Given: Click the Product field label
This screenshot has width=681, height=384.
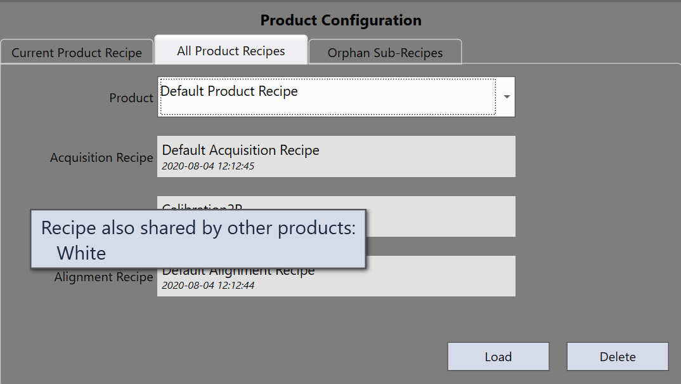Looking at the screenshot, I should pyautogui.click(x=131, y=98).
